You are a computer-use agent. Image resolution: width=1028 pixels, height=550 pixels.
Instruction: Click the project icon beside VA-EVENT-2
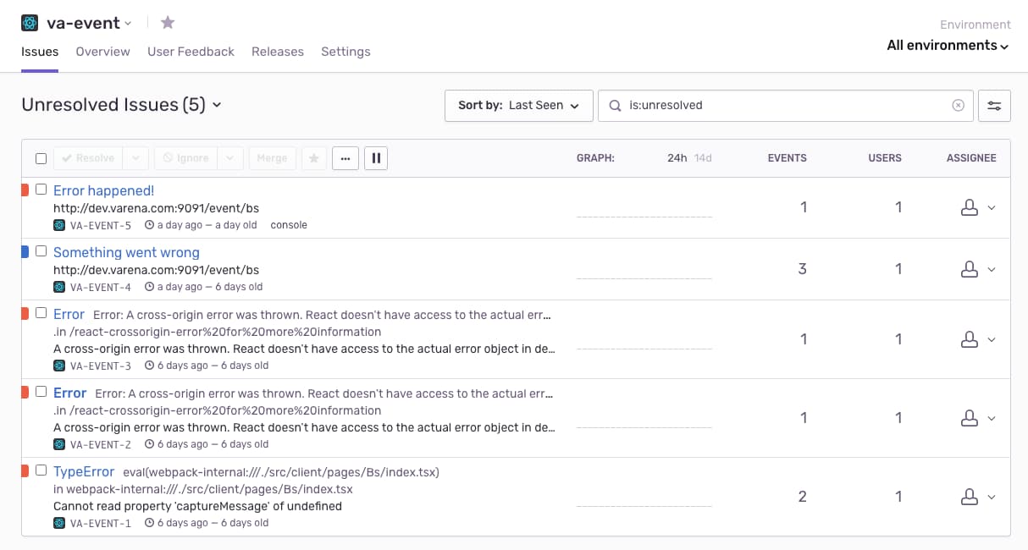(x=59, y=444)
